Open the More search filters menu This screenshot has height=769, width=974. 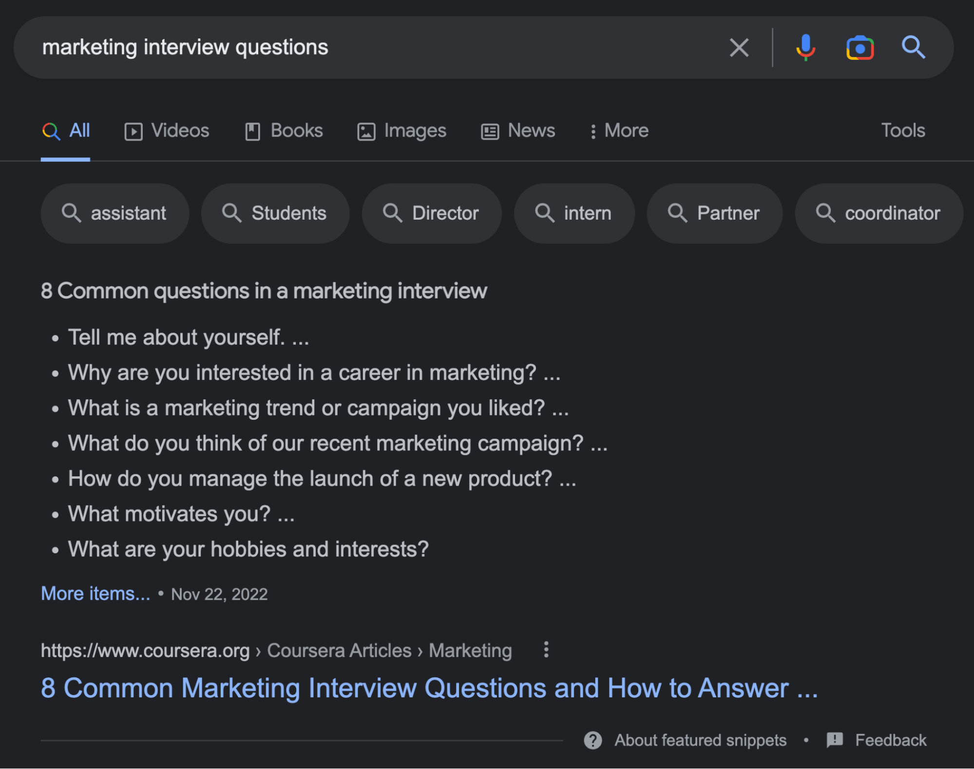618,131
